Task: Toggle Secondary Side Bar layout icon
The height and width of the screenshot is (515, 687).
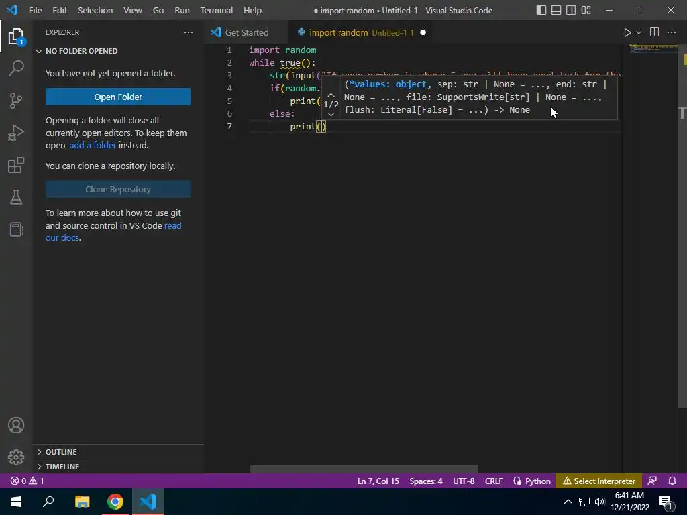Action: (571, 10)
